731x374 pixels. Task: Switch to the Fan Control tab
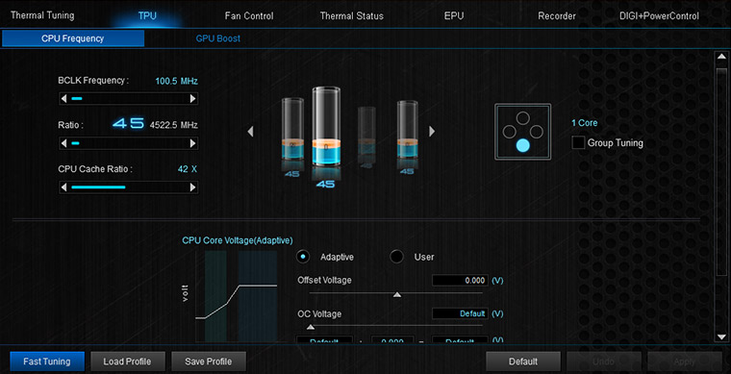tap(249, 15)
